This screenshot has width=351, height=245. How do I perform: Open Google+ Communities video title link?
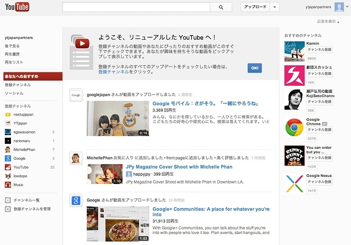click(x=211, y=212)
